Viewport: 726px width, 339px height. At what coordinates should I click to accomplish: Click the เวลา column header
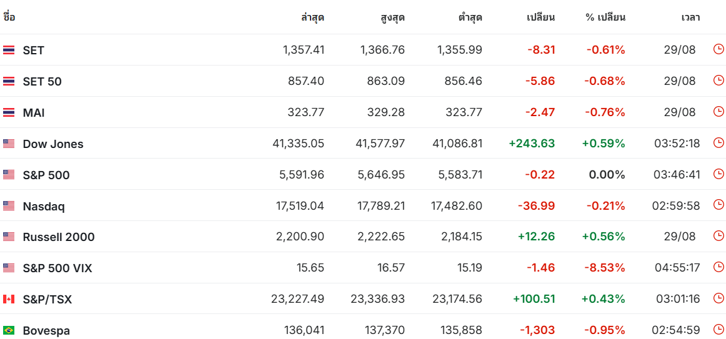click(x=690, y=17)
